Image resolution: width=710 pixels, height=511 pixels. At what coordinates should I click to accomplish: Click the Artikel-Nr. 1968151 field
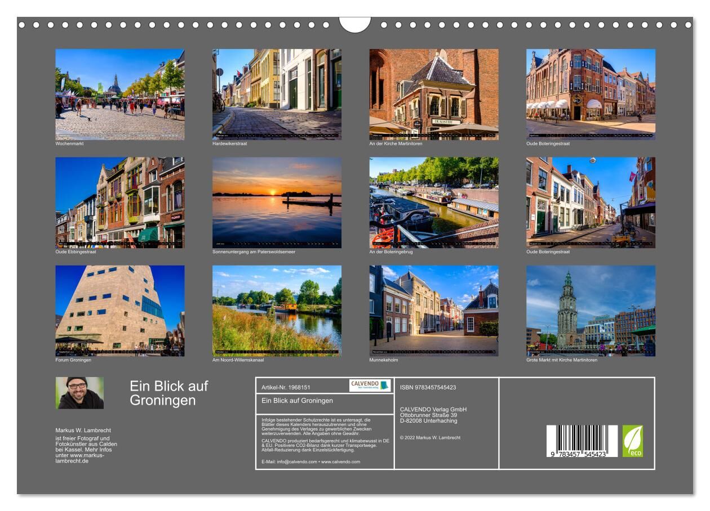pyautogui.click(x=286, y=387)
